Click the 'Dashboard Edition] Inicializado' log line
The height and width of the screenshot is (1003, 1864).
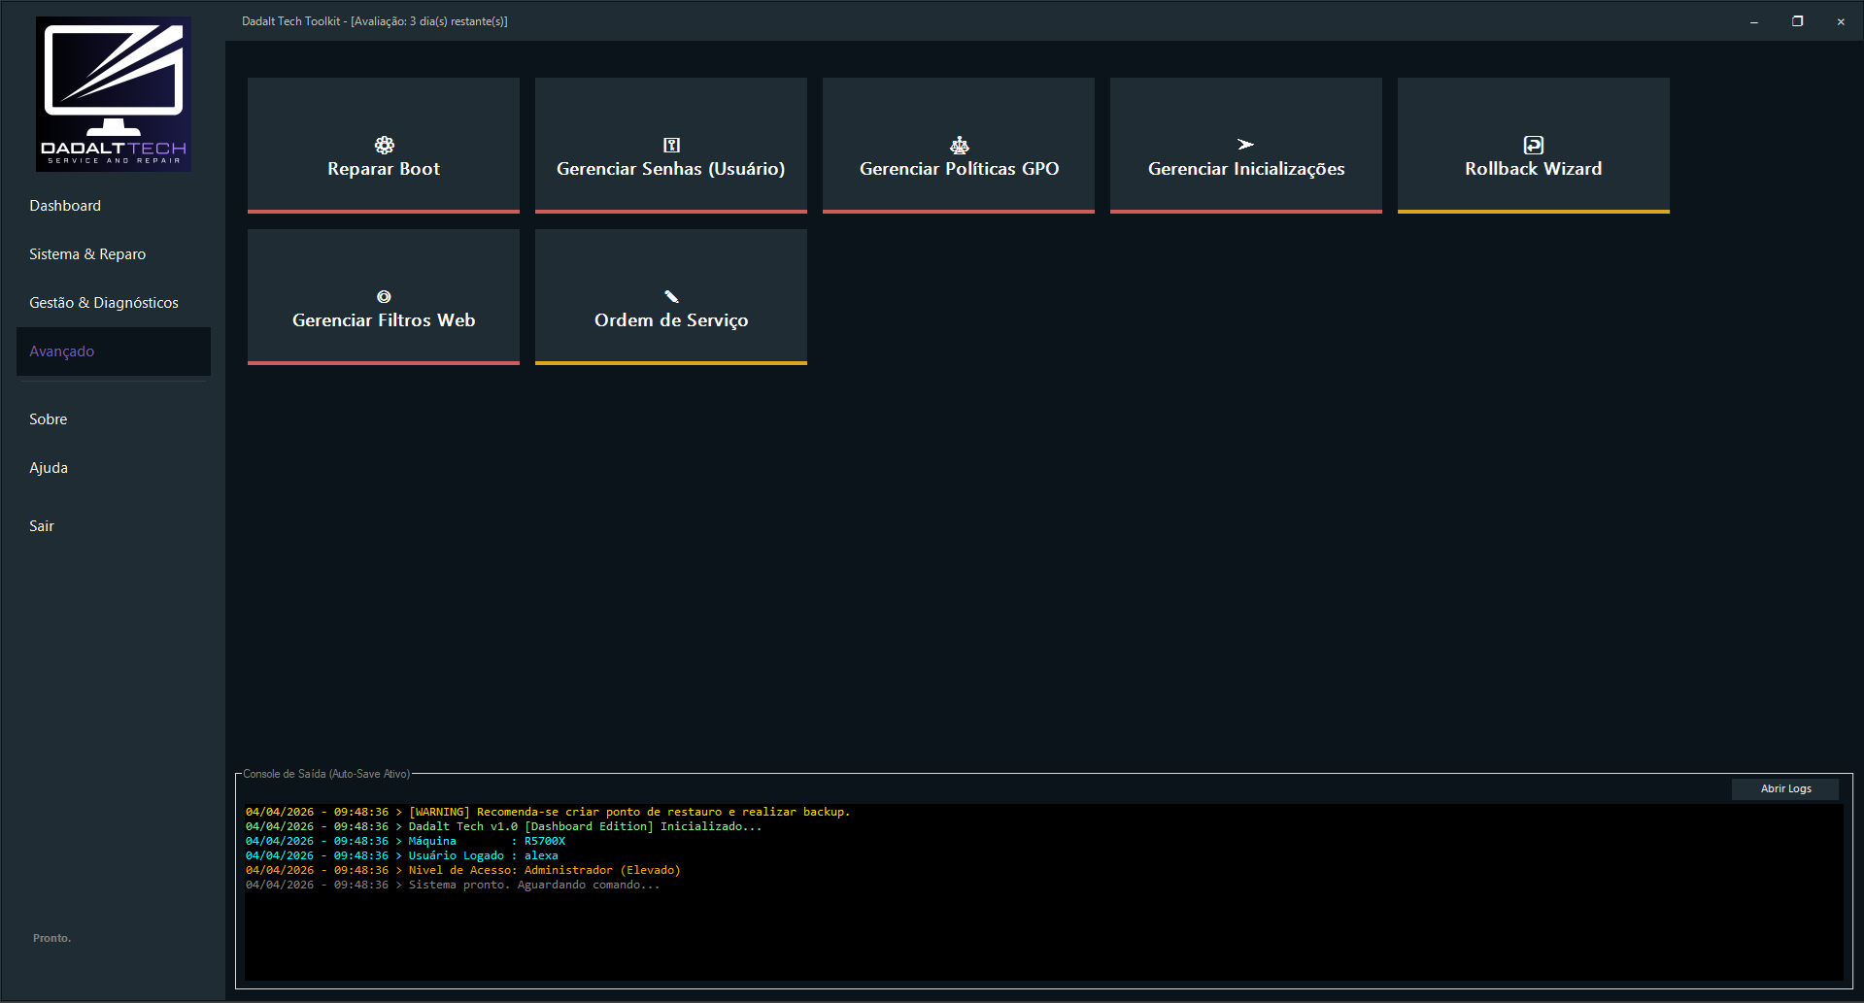point(504,826)
